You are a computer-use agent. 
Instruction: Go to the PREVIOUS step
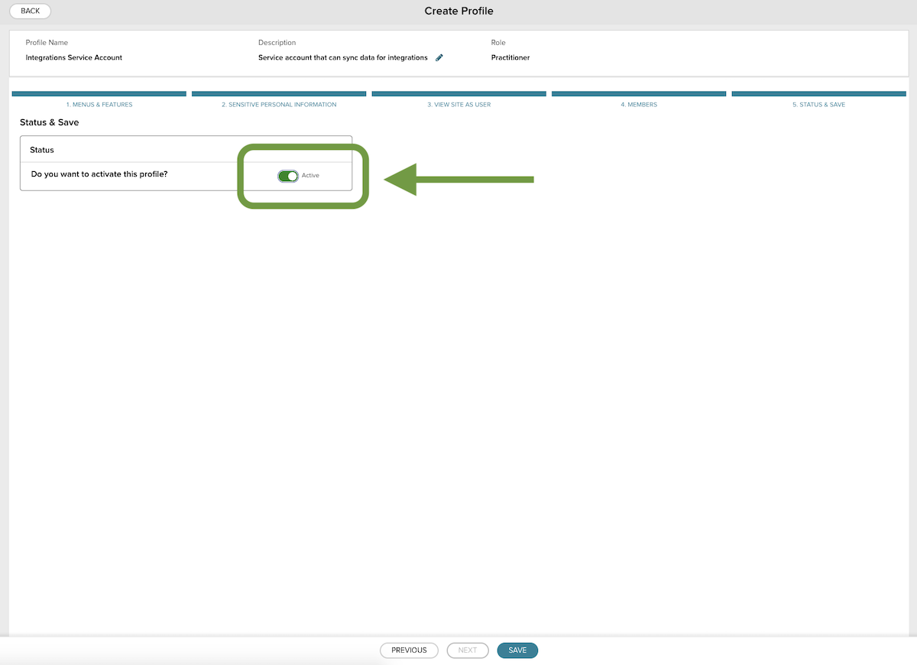[x=409, y=650]
